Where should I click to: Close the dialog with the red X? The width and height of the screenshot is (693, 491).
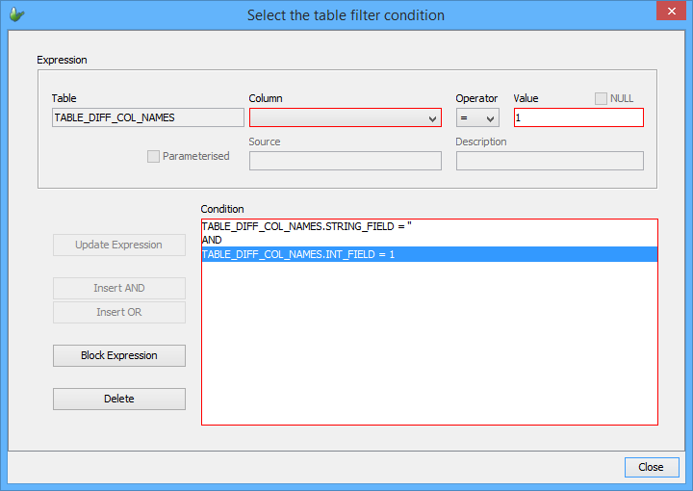click(x=670, y=13)
